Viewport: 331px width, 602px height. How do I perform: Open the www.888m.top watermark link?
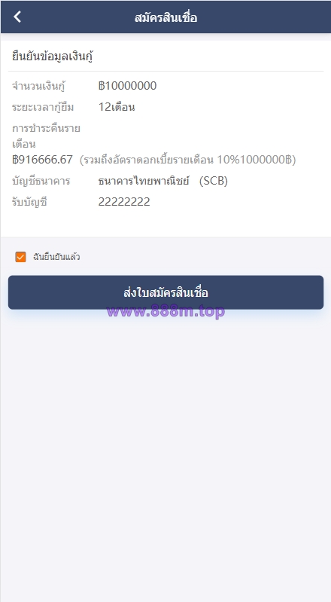165,311
